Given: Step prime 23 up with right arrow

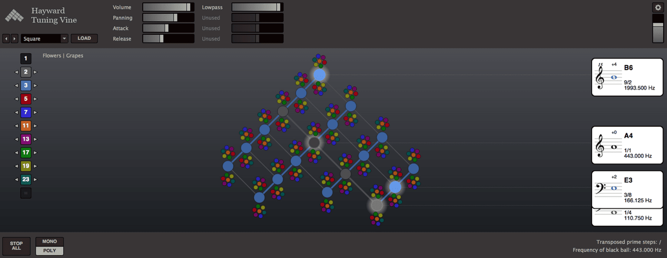Looking at the screenshot, I should pos(35,180).
